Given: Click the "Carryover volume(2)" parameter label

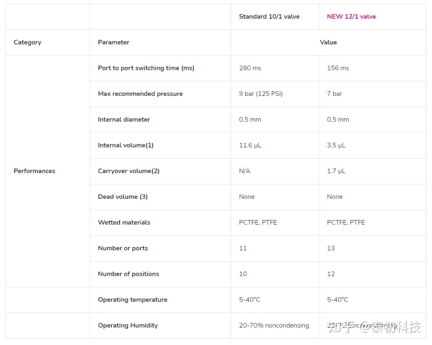Looking at the screenshot, I should pos(128,171).
